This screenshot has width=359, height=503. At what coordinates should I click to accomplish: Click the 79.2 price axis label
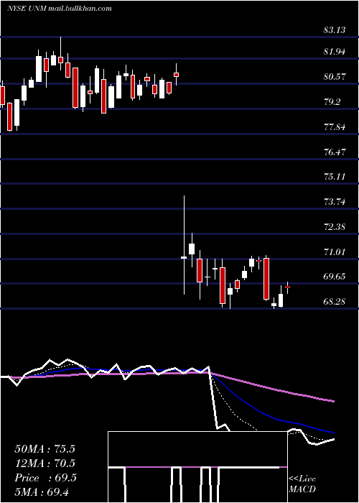(332, 101)
